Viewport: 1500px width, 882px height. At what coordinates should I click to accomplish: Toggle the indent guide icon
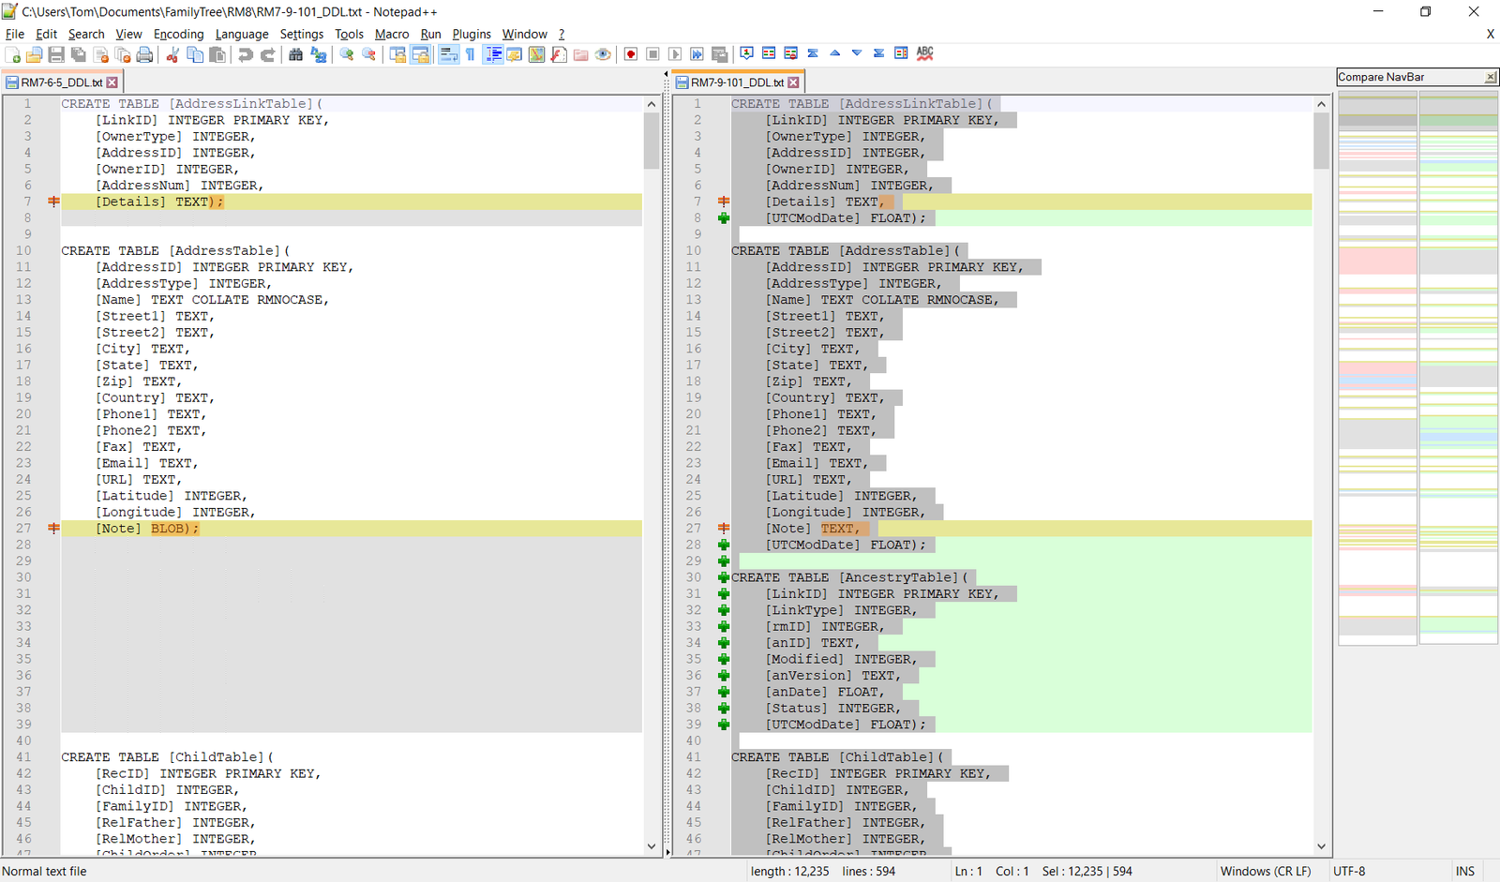[493, 54]
